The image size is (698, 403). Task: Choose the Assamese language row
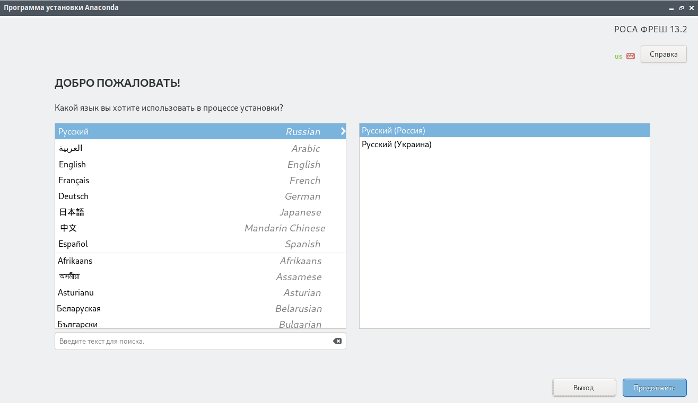click(200, 276)
